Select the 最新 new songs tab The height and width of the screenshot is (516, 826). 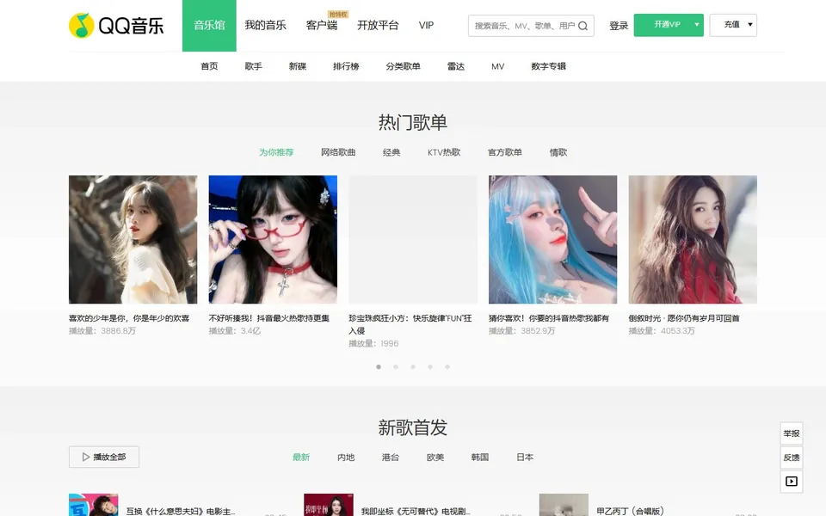point(301,457)
